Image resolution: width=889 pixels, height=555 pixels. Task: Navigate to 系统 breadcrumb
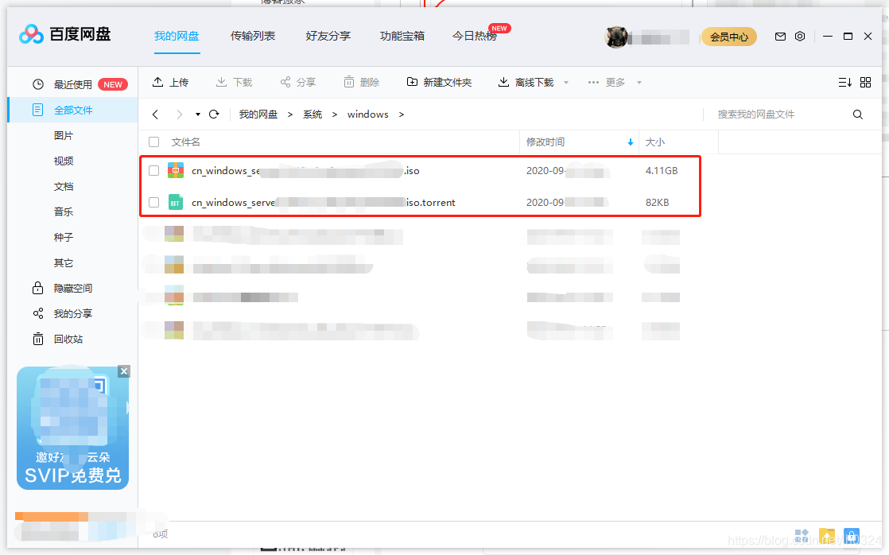(313, 114)
